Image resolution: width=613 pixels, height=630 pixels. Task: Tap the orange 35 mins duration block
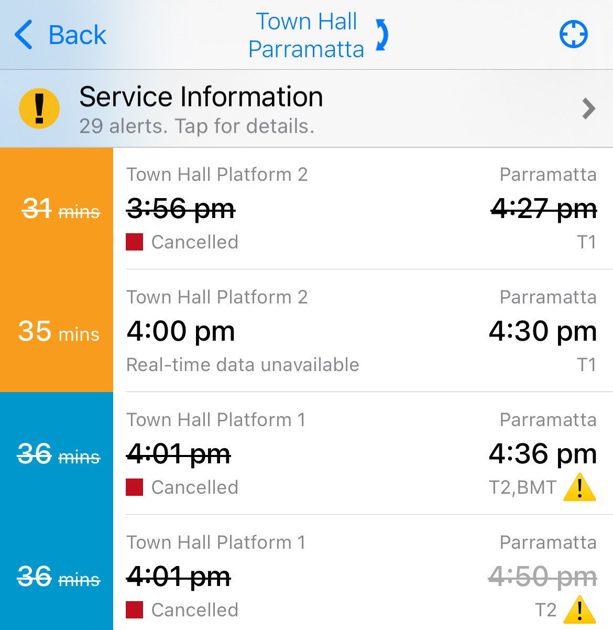[x=57, y=331]
